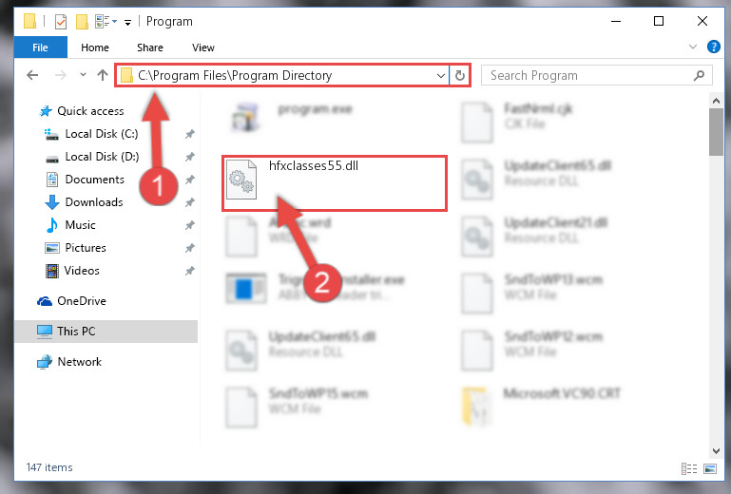Switch to Details view in status bar
The image size is (731, 494).
click(x=689, y=468)
